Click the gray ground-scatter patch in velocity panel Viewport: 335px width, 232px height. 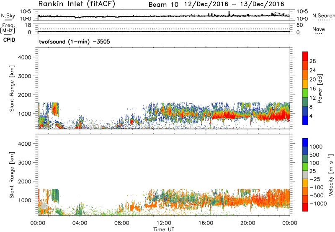pyautogui.click(x=44, y=206)
